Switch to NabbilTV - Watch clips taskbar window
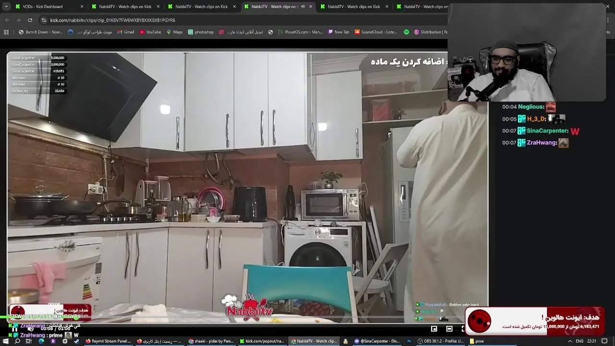 pyautogui.click(x=314, y=341)
